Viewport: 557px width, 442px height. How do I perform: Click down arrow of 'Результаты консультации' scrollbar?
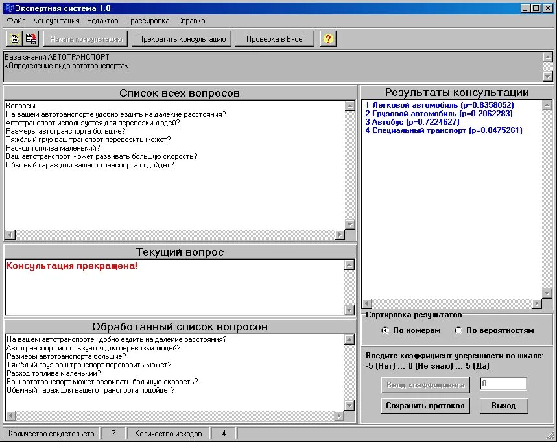coord(547,293)
